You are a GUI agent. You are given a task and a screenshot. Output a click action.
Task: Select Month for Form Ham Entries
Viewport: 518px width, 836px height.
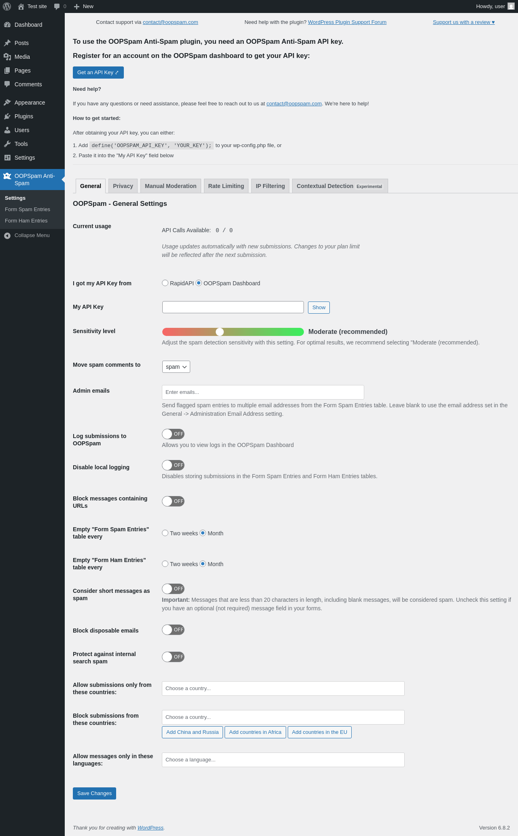pos(203,564)
